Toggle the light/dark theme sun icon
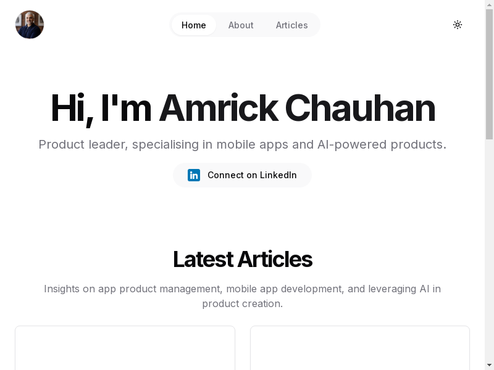The width and height of the screenshot is (494, 370). [x=458, y=25]
